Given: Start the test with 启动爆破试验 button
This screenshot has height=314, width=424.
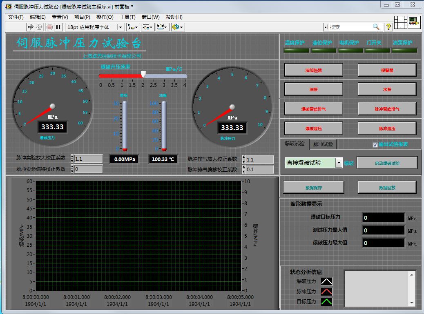Looking at the screenshot, I should [387, 163].
